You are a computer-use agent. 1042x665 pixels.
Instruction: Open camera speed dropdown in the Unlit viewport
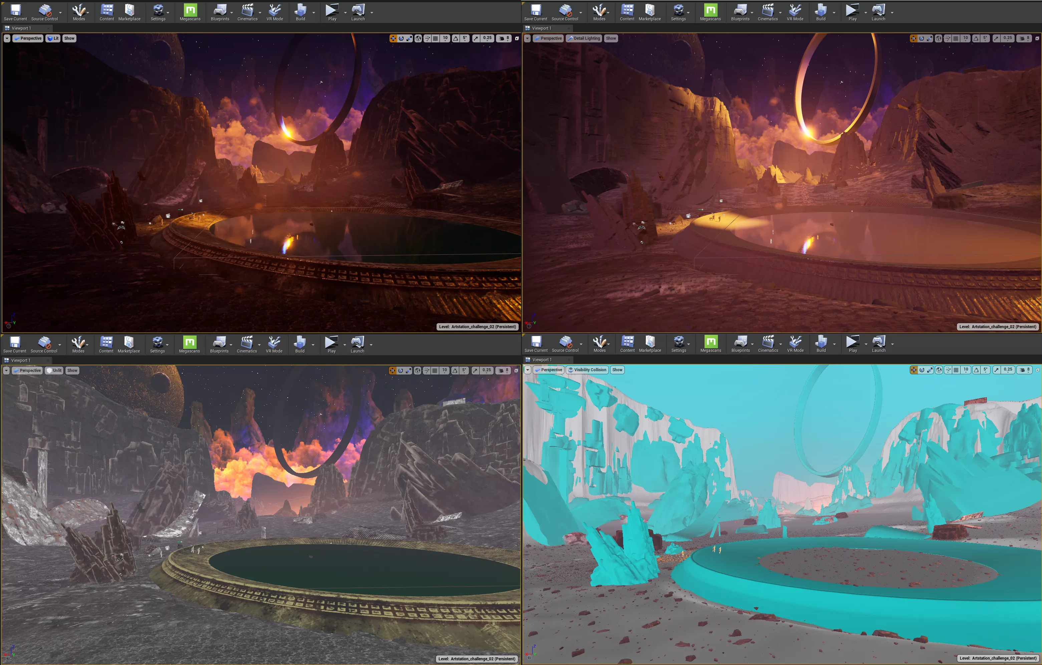503,371
